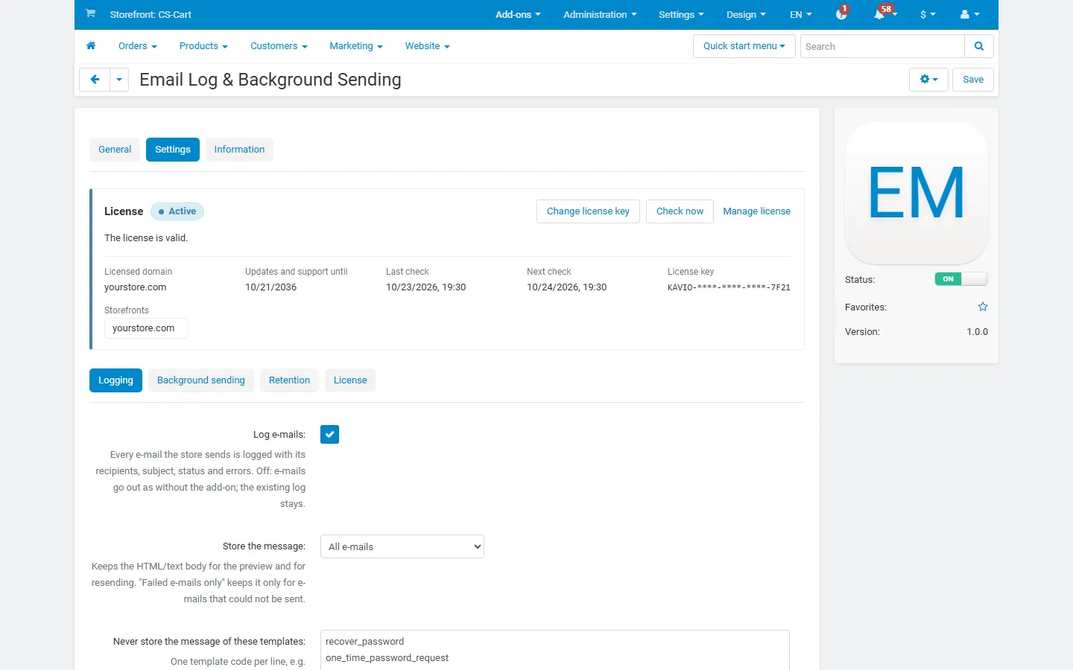Screen dimensions: 1073x670
Task: Select the Logging sub-tab
Action: tap(115, 380)
